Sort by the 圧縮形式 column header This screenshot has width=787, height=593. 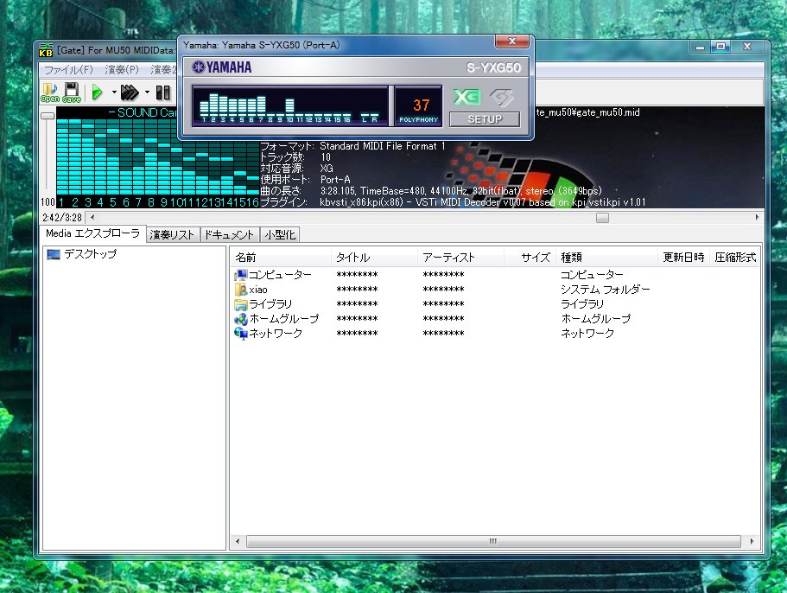coord(735,258)
